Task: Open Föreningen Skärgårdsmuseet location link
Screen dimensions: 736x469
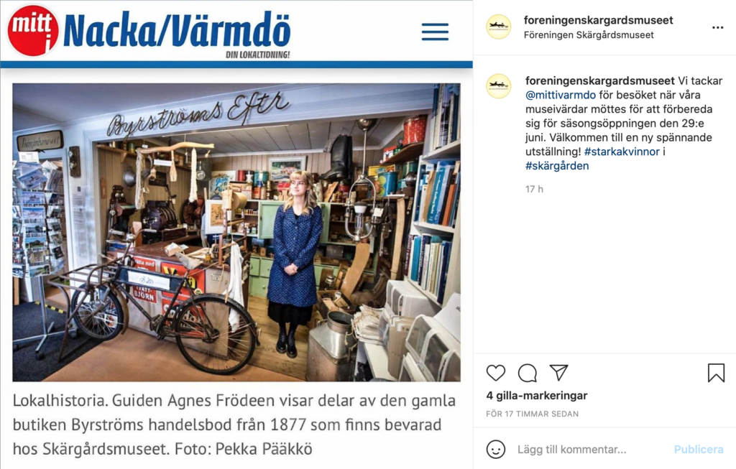Action: click(x=589, y=34)
